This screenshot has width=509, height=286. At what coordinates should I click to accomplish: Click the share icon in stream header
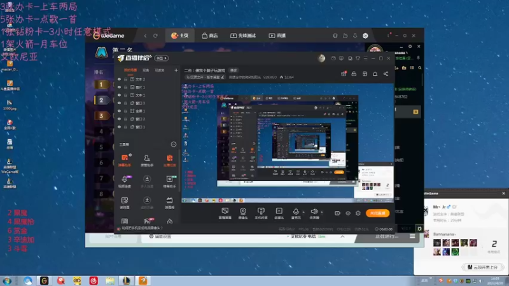[x=386, y=74]
